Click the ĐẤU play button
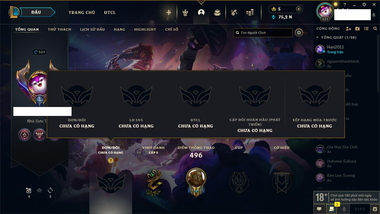380x214 pixels. [x=36, y=12]
